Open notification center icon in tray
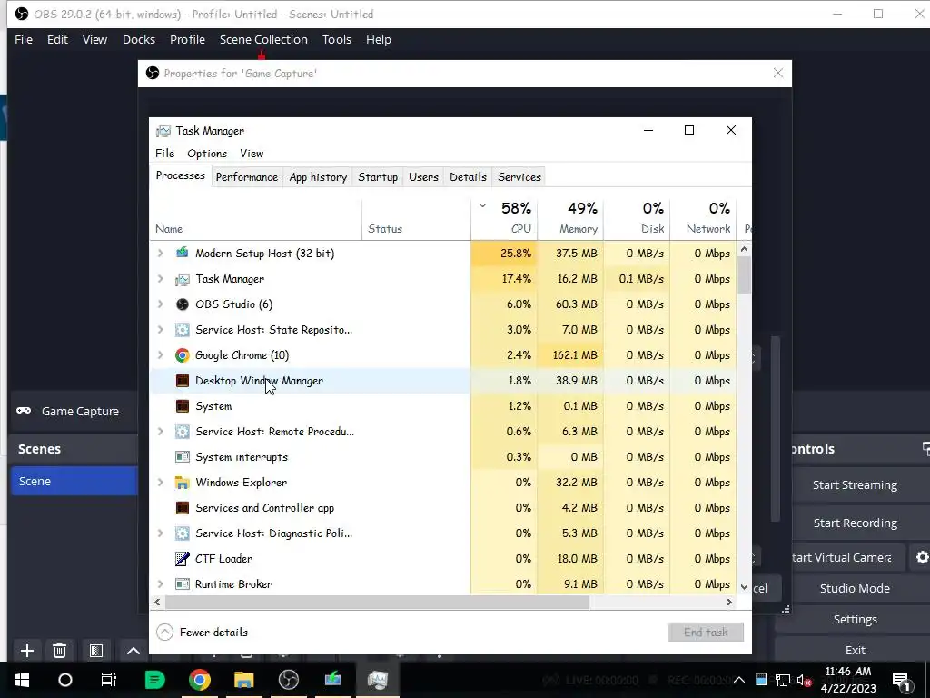The width and height of the screenshot is (930, 698). click(902, 680)
